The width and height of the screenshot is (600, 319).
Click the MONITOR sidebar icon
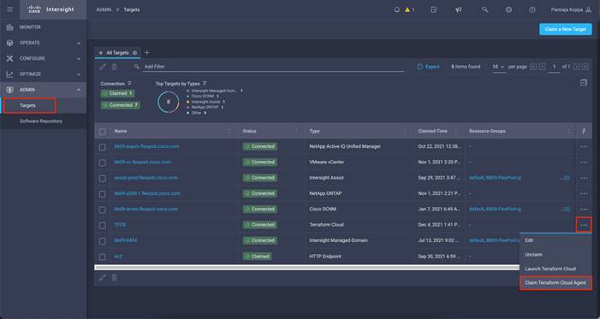(x=10, y=27)
